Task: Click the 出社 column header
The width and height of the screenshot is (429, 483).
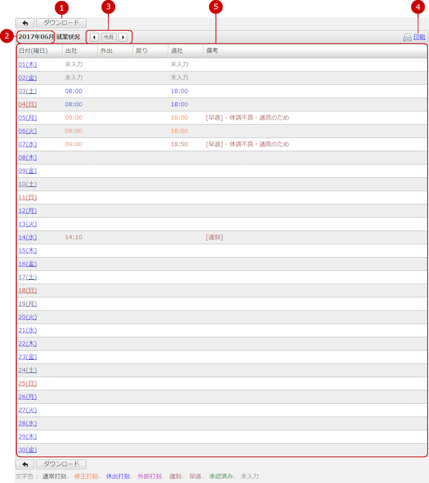Action: [71, 51]
